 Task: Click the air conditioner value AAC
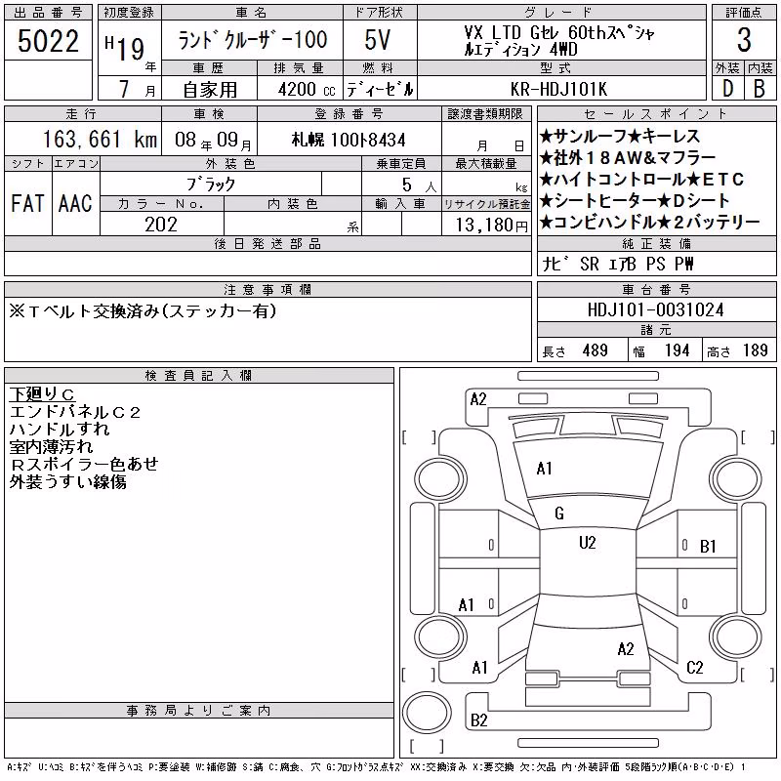tap(75, 203)
